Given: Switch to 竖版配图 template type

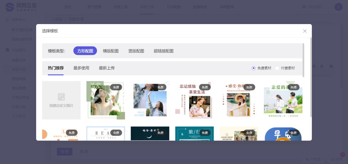Looking at the screenshot, I should point(136,51).
